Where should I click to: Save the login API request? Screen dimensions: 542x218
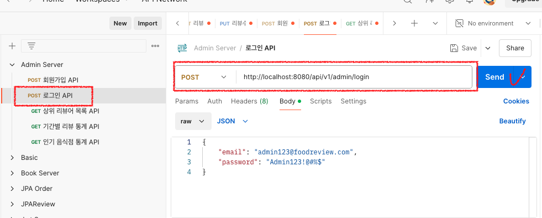[463, 48]
